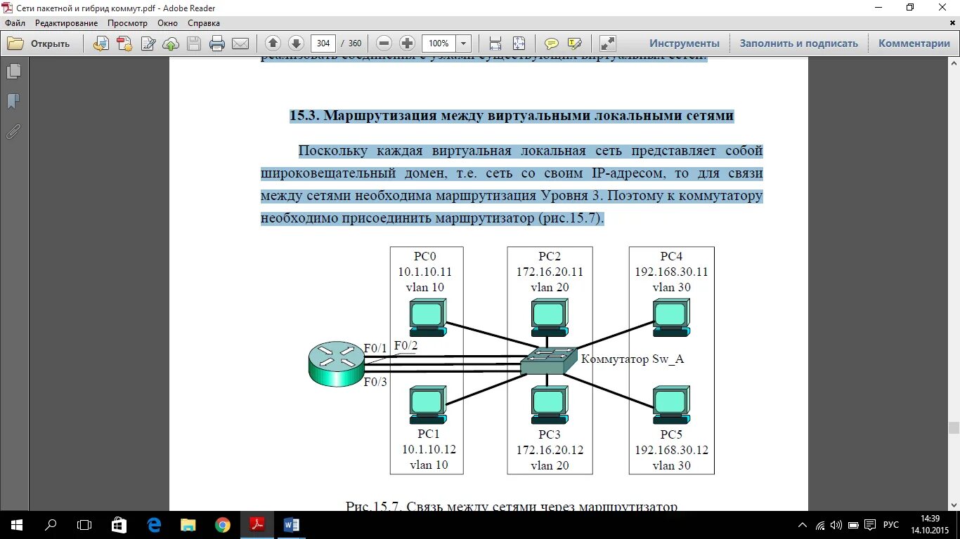Open the Справка menu

(204, 23)
